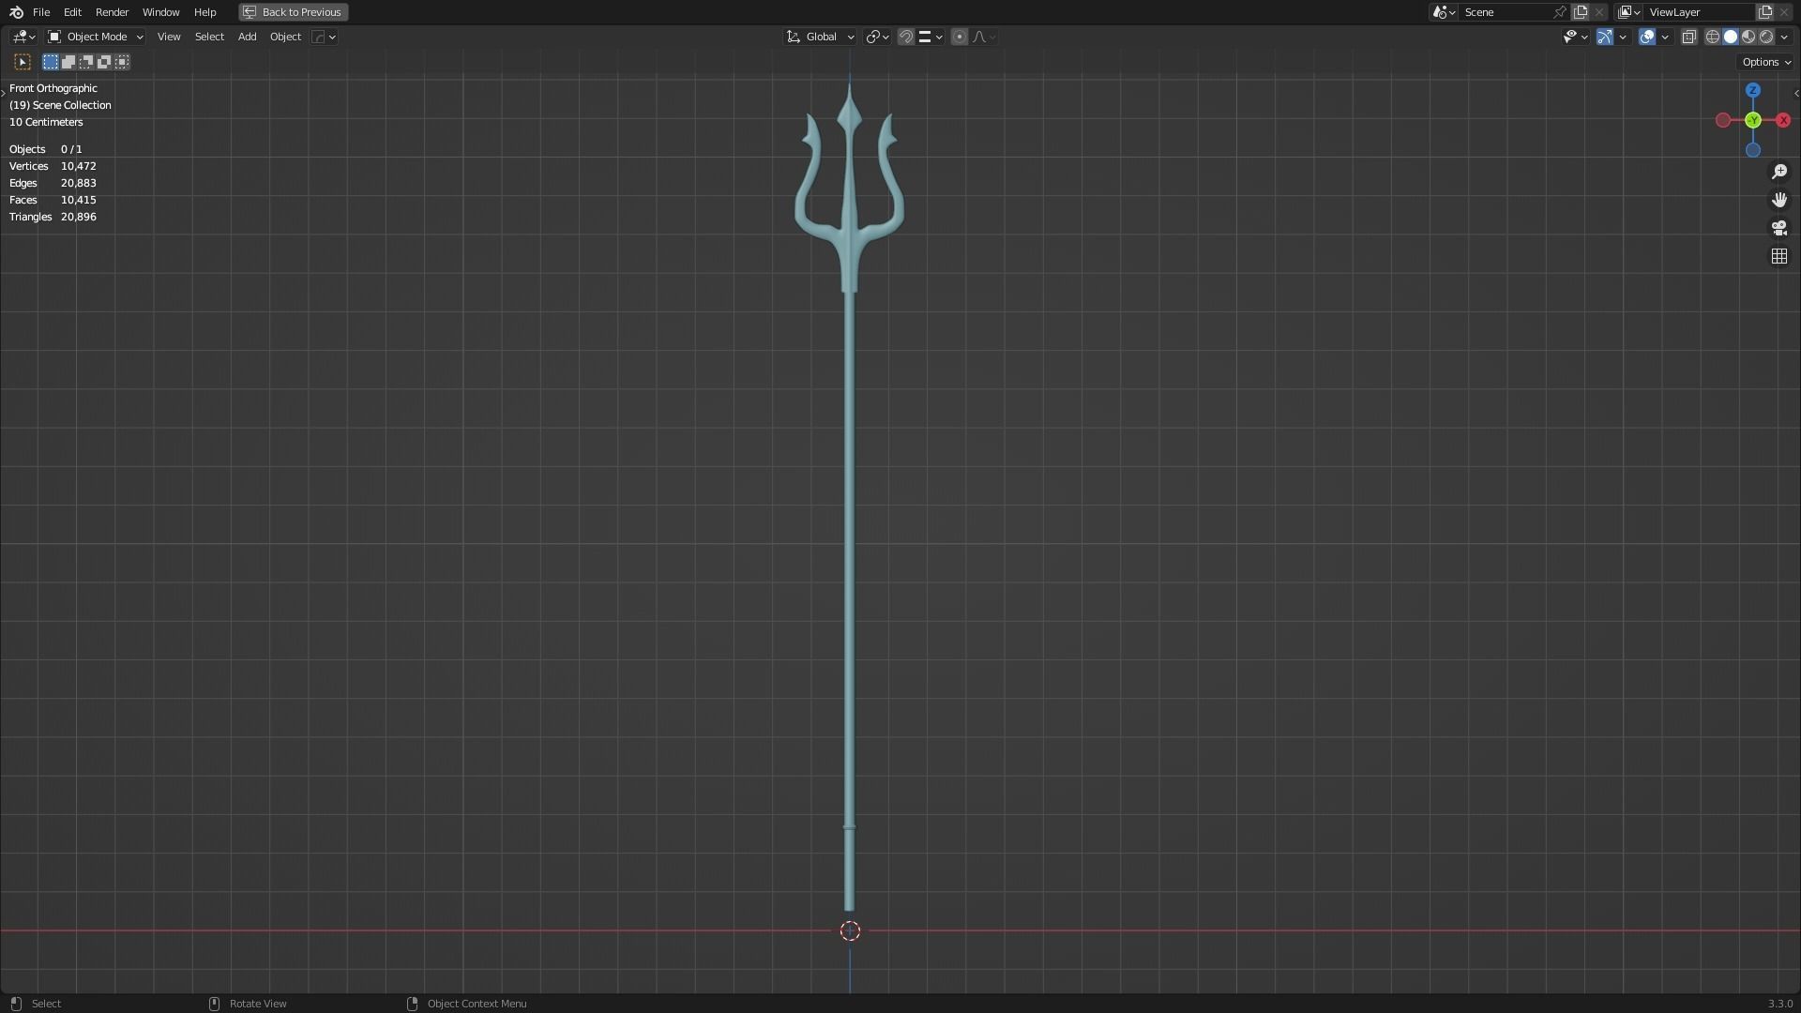Open the Edit menu

click(x=72, y=12)
